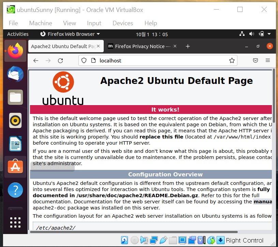Image resolution: width=278 pixels, height=247 pixels.
Task: Open the GNOME network tray icon
Action: click(242, 34)
